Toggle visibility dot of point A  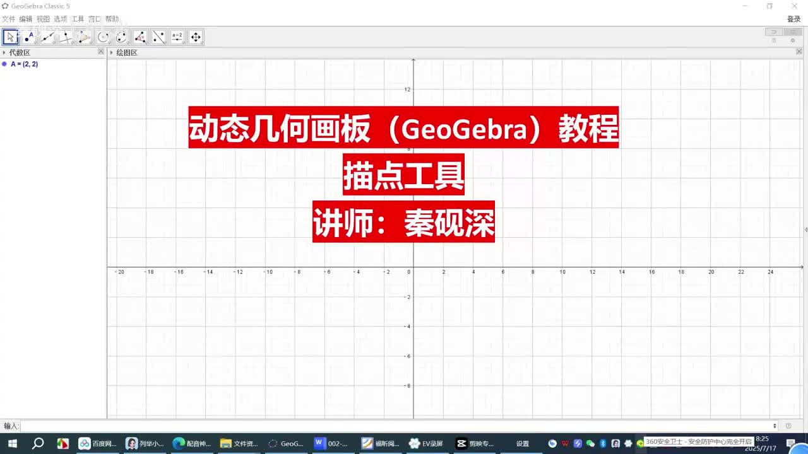coord(4,64)
